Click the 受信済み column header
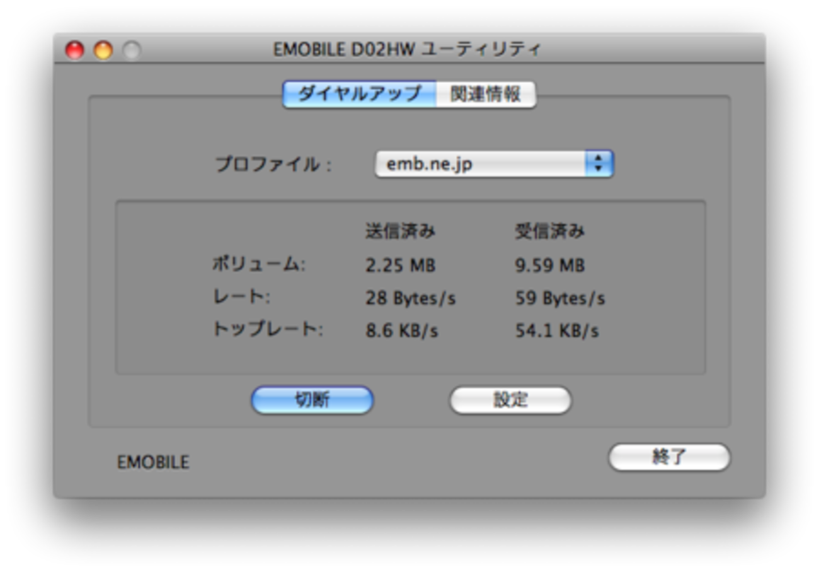This screenshot has width=819, height=572. tap(550, 231)
